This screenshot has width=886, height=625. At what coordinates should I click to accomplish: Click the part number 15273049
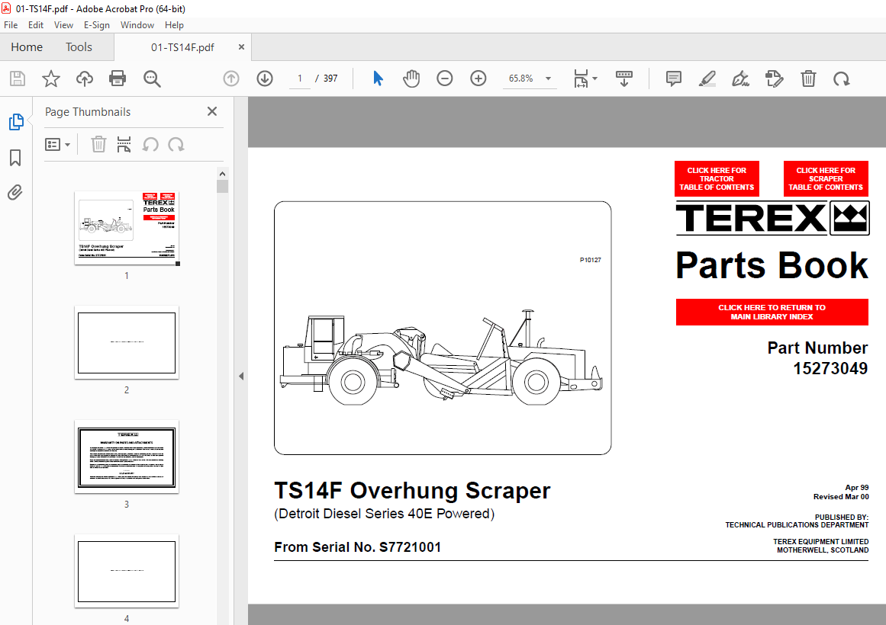830,369
